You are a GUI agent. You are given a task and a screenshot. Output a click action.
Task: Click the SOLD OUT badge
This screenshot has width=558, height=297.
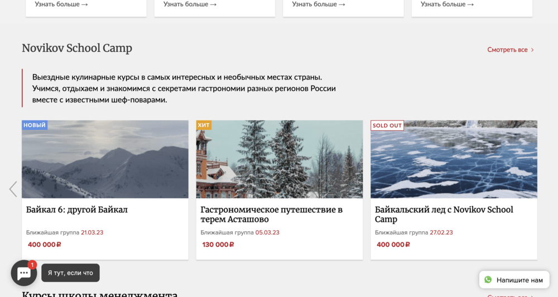click(x=387, y=125)
